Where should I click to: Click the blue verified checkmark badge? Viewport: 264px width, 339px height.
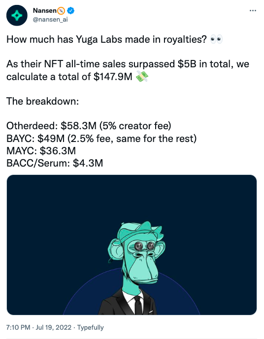click(x=70, y=10)
